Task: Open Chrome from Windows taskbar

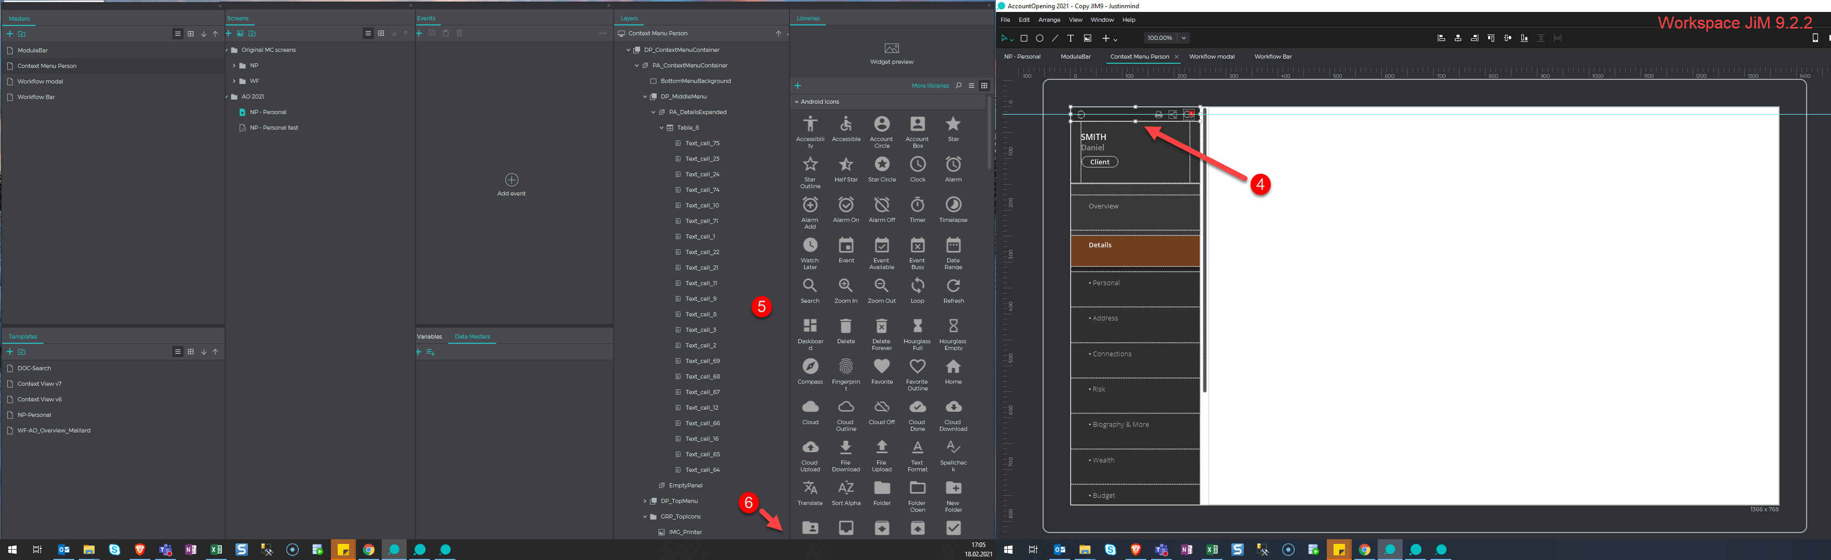Action: (x=369, y=550)
